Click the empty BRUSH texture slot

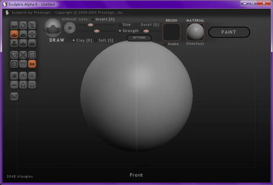click(172, 32)
